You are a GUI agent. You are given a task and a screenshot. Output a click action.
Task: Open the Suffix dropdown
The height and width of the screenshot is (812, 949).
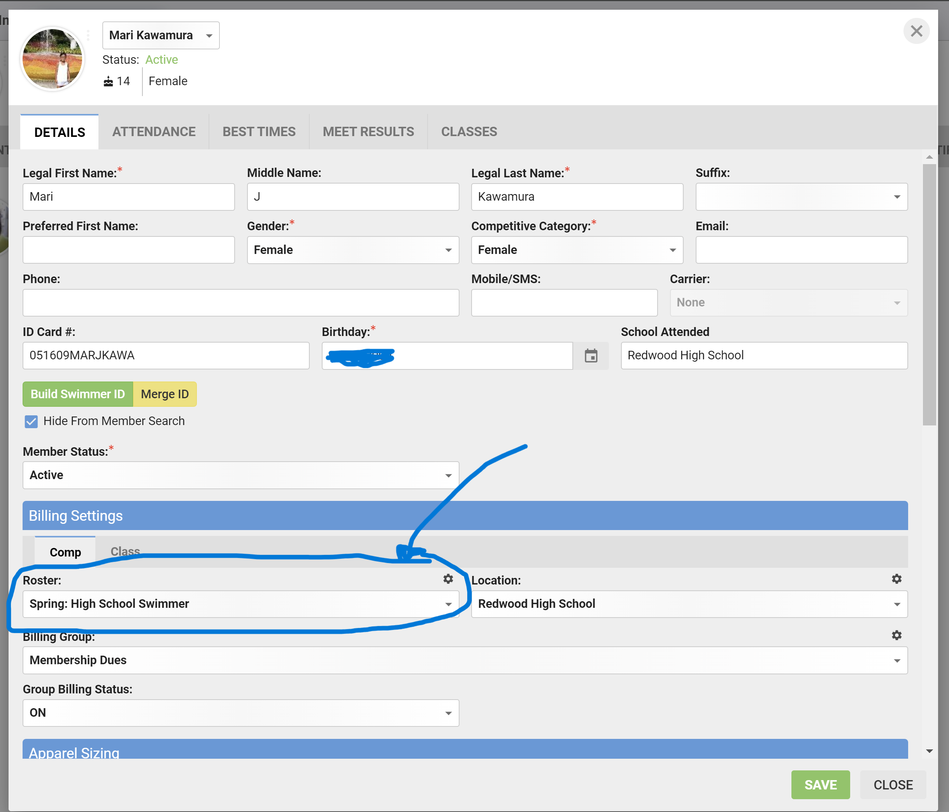896,197
